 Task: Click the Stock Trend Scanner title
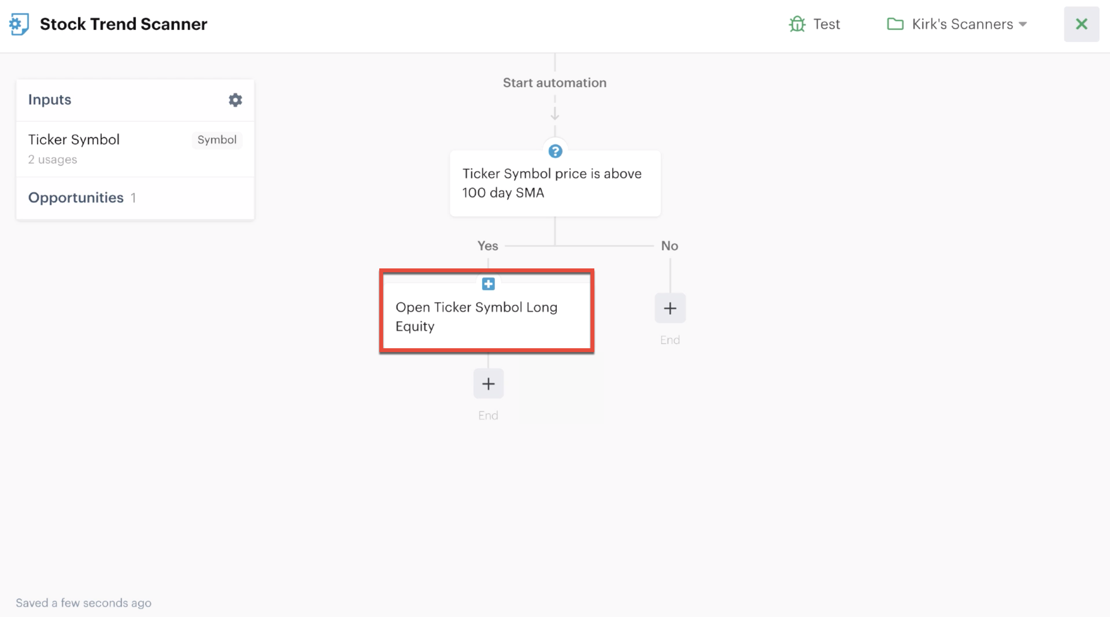coord(123,24)
